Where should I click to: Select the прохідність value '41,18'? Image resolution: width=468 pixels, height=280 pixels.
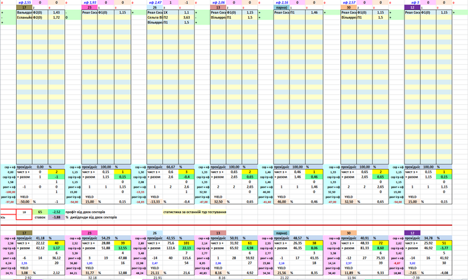pyautogui.click(x=40, y=239)
